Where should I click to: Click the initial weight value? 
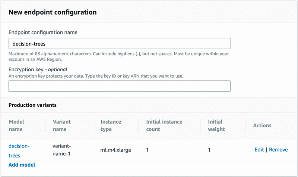point(210,150)
